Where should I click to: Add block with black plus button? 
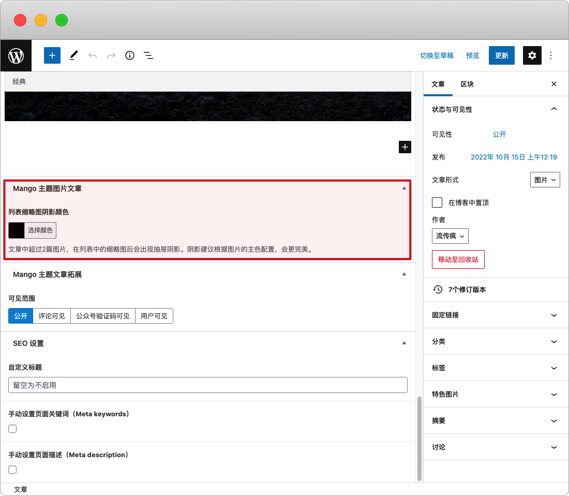point(405,147)
